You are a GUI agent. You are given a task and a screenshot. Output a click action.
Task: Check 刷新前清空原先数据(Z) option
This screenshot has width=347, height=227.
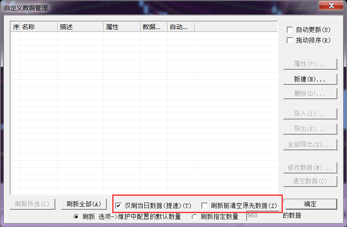click(205, 206)
